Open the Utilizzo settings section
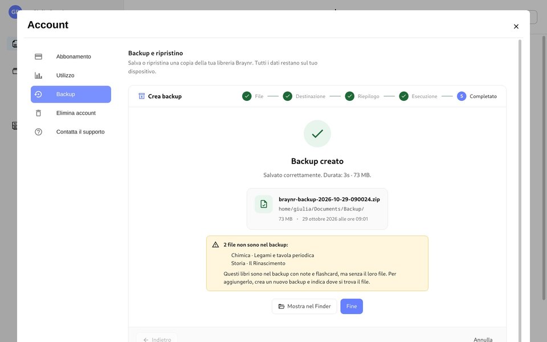This screenshot has height=342, width=547. click(x=71, y=75)
